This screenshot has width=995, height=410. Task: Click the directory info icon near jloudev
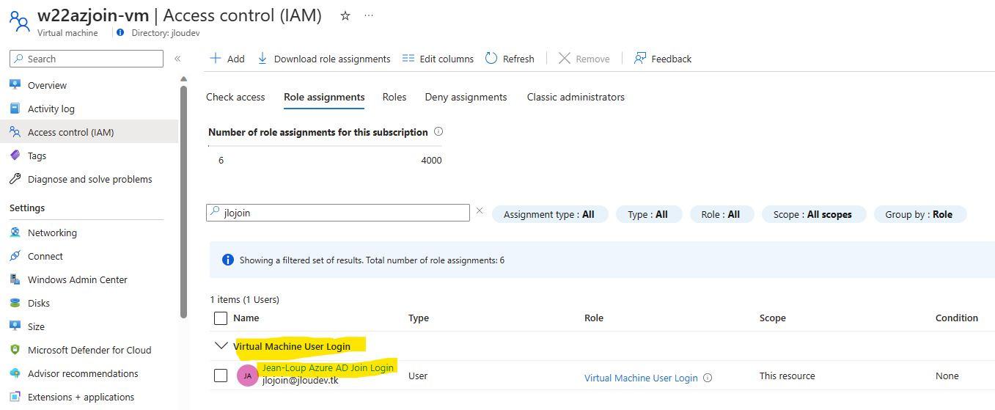click(x=120, y=33)
